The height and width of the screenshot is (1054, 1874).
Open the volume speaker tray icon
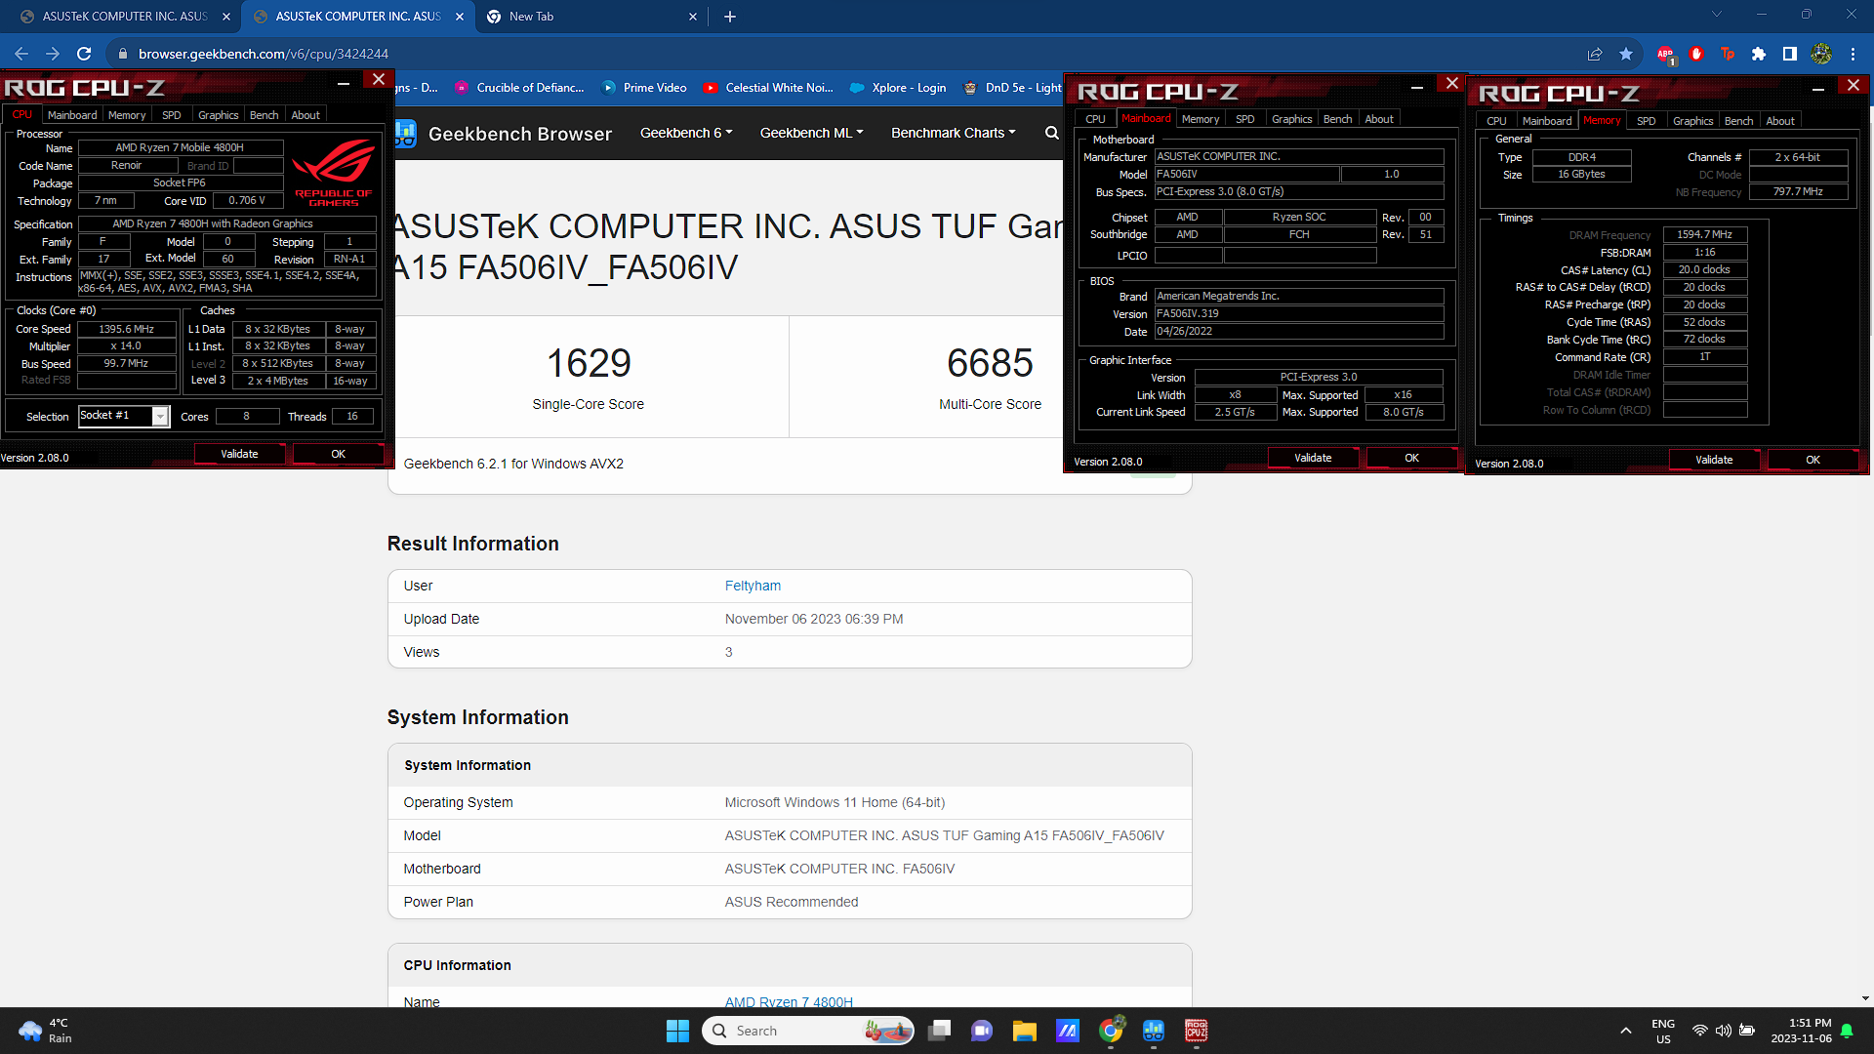click(1724, 1031)
